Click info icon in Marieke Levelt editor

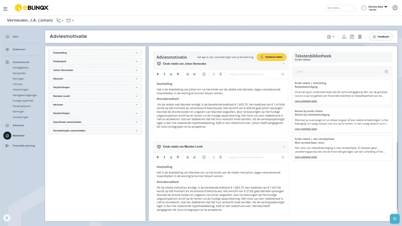[x=204, y=157]
